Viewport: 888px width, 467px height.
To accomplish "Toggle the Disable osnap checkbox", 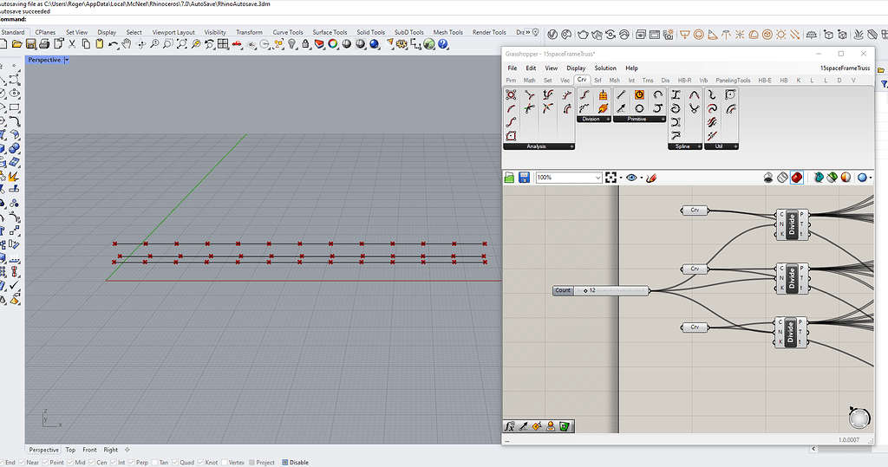I will 286,463.
